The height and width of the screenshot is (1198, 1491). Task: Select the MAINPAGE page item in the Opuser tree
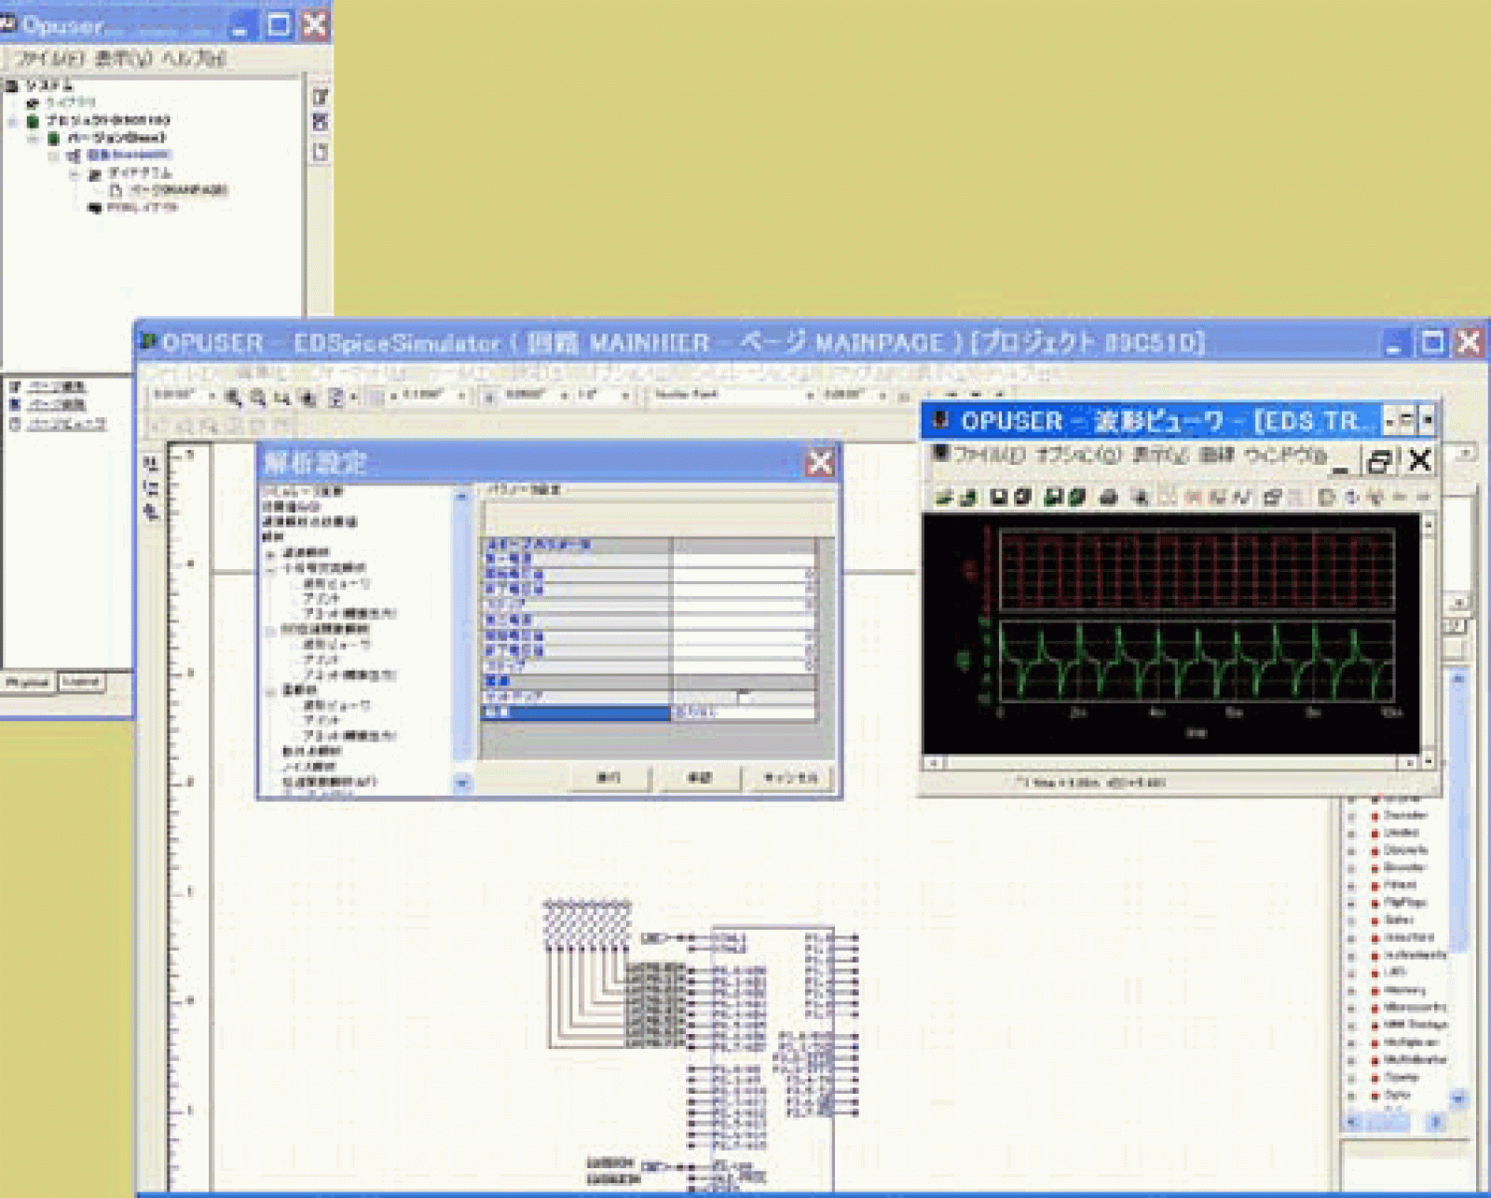[x=177, y=190]
